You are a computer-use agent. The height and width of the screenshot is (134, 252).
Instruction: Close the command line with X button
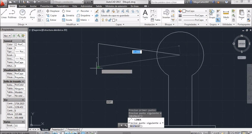122,125
